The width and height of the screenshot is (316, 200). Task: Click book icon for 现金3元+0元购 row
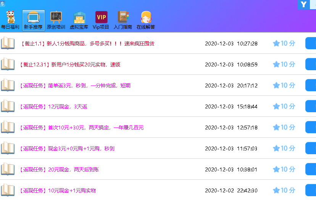pyautogui.click(x=8, y=148)
